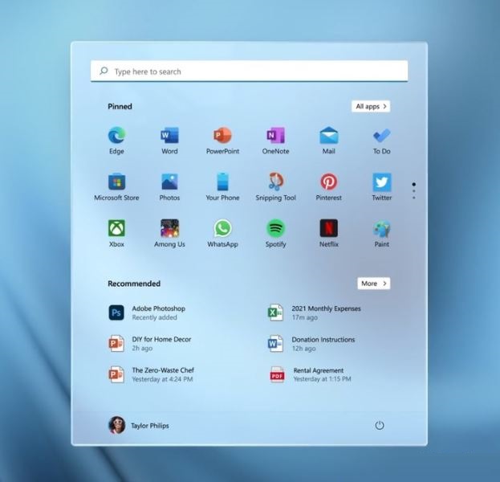The width and height of the screenshot is (500, 482).
Task: Open the Donation Instructions document
Action: 311,344
